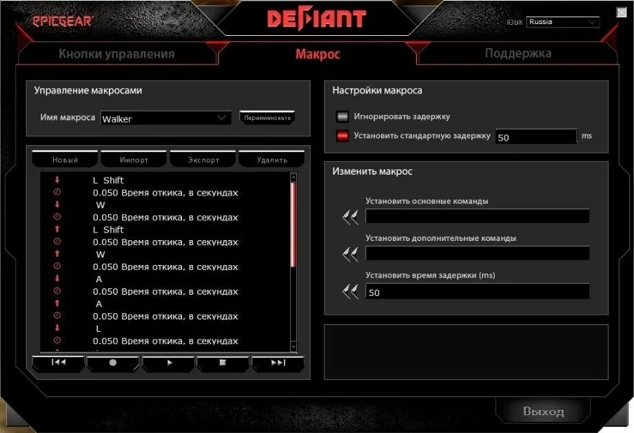Insert the additional command with its arrow icon
Image resolution: width=634 pixels, height=433 pixels.
point(350,255)
